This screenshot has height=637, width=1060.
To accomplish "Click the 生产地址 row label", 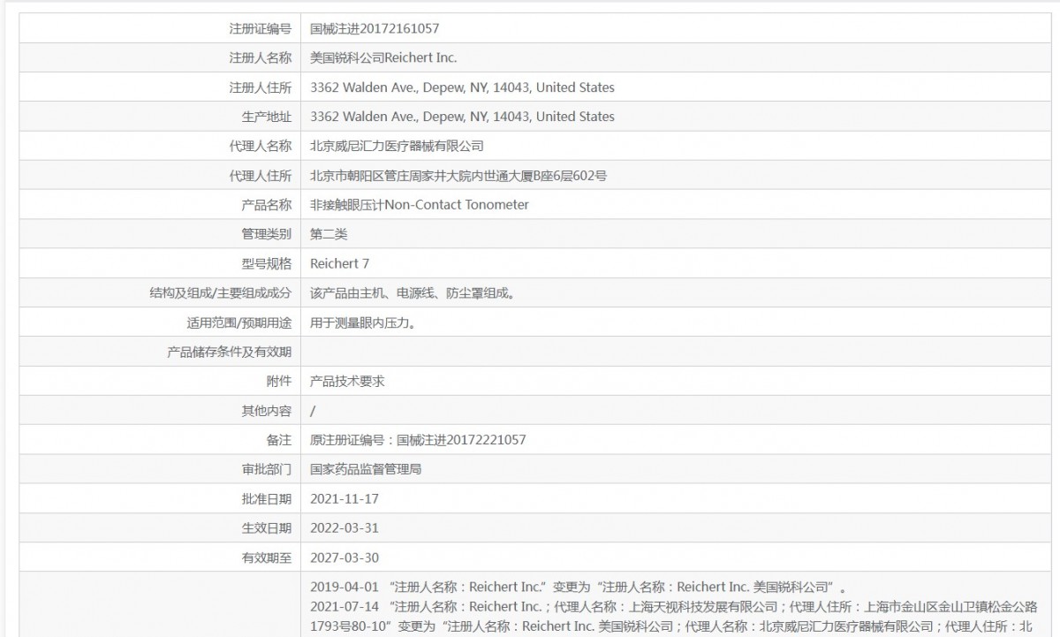I will (x=266, y=117).
